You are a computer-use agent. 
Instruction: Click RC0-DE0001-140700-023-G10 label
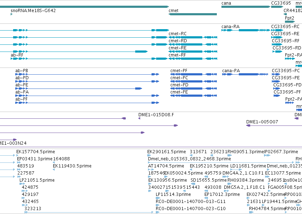click(x=191, y=209)
